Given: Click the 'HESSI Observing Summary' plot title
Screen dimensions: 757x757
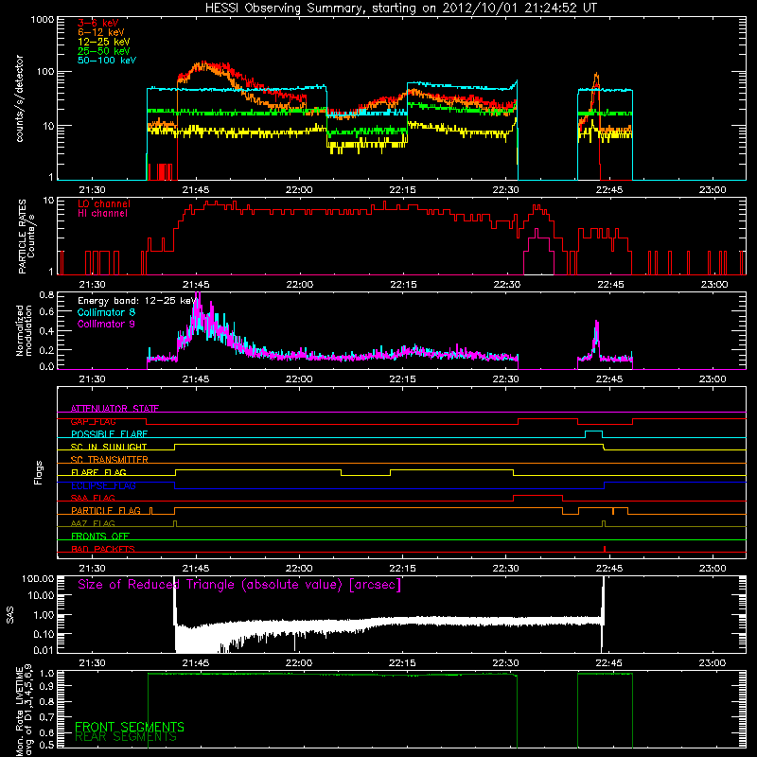Looking at the screenshot, I should pos(400,9).
